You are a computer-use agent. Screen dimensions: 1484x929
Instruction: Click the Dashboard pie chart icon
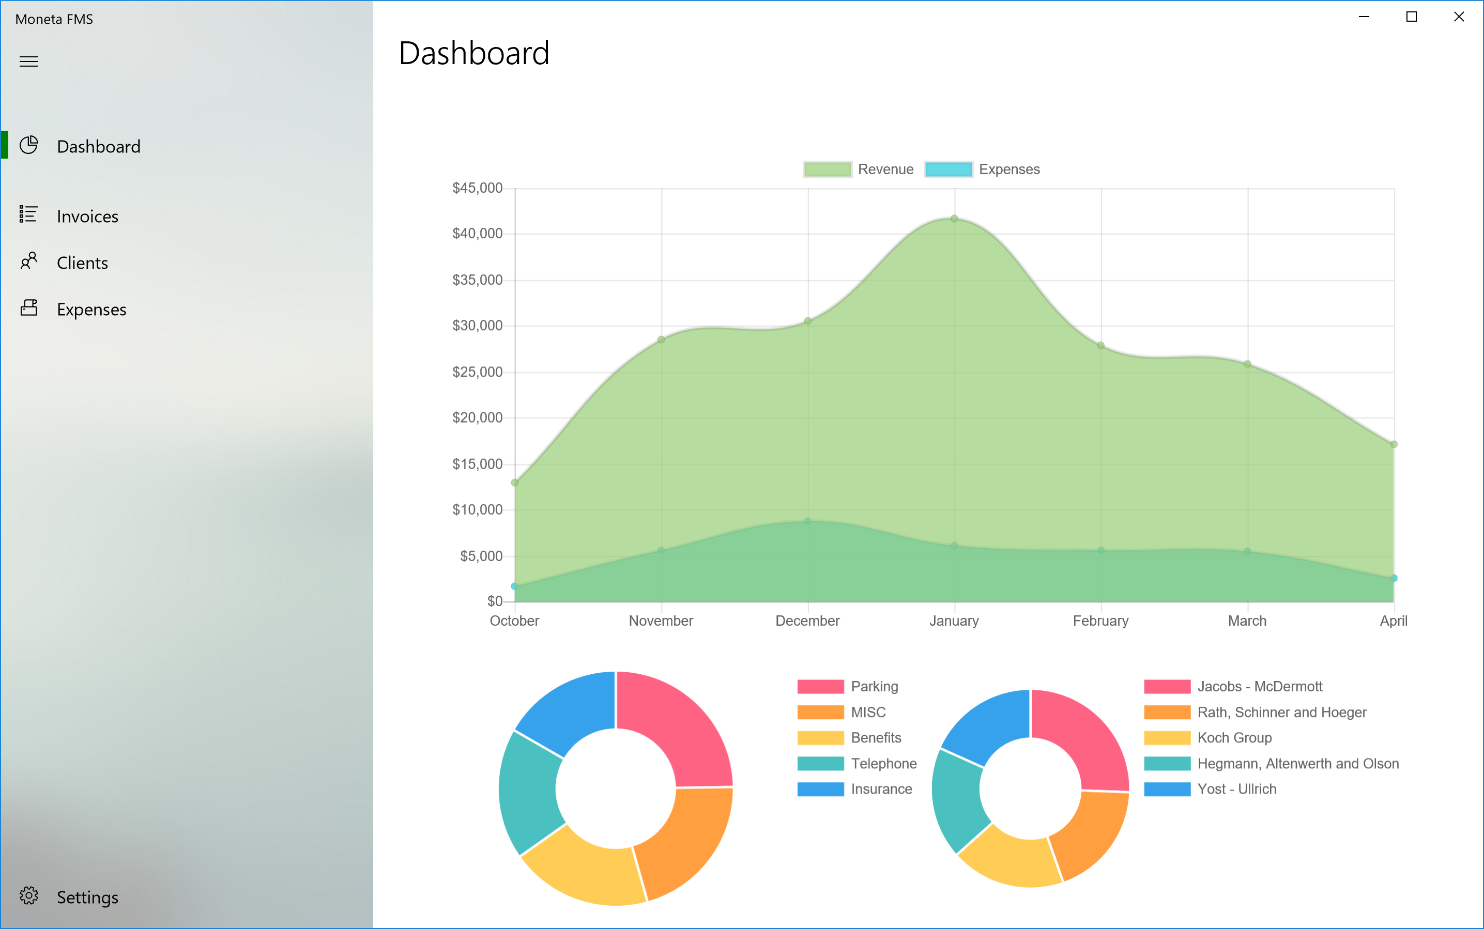29,145
